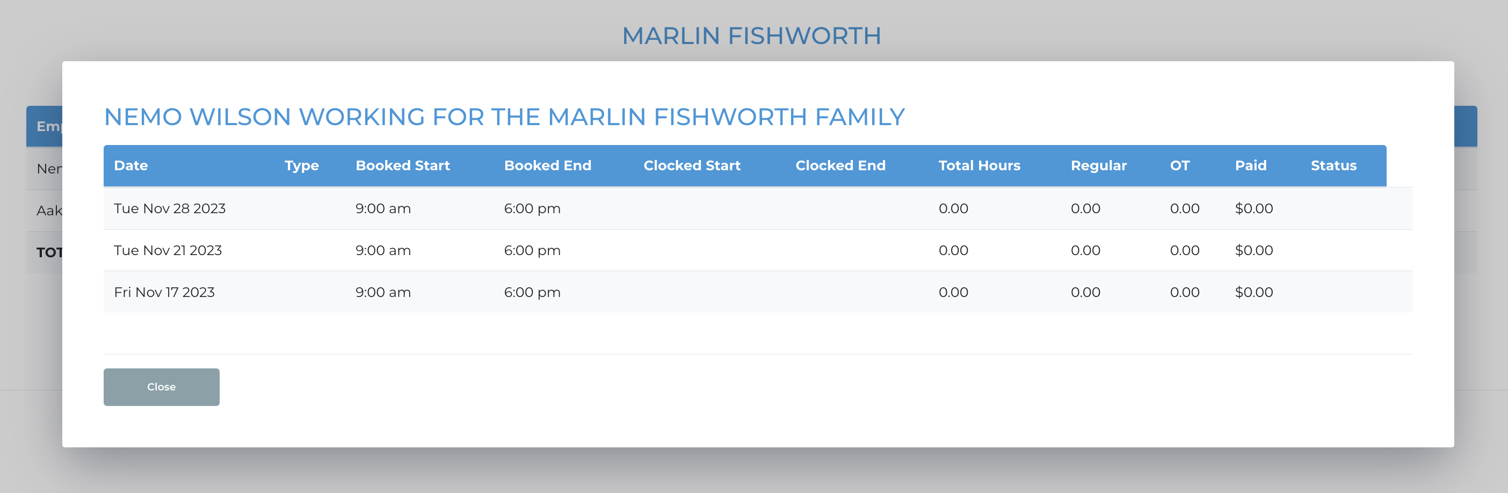The height and width of the screenshot is (493, 1508).
Task: Click the modal title heading text
Action: 504,117
